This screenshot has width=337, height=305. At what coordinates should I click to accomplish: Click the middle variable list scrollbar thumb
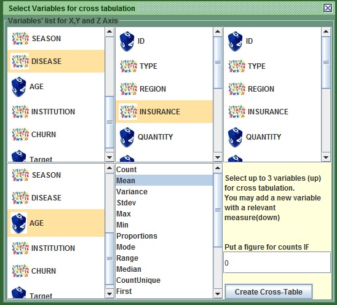point(218,62)
